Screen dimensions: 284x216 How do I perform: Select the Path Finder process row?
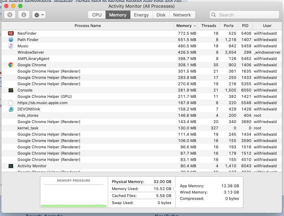[x=142, y=40]
